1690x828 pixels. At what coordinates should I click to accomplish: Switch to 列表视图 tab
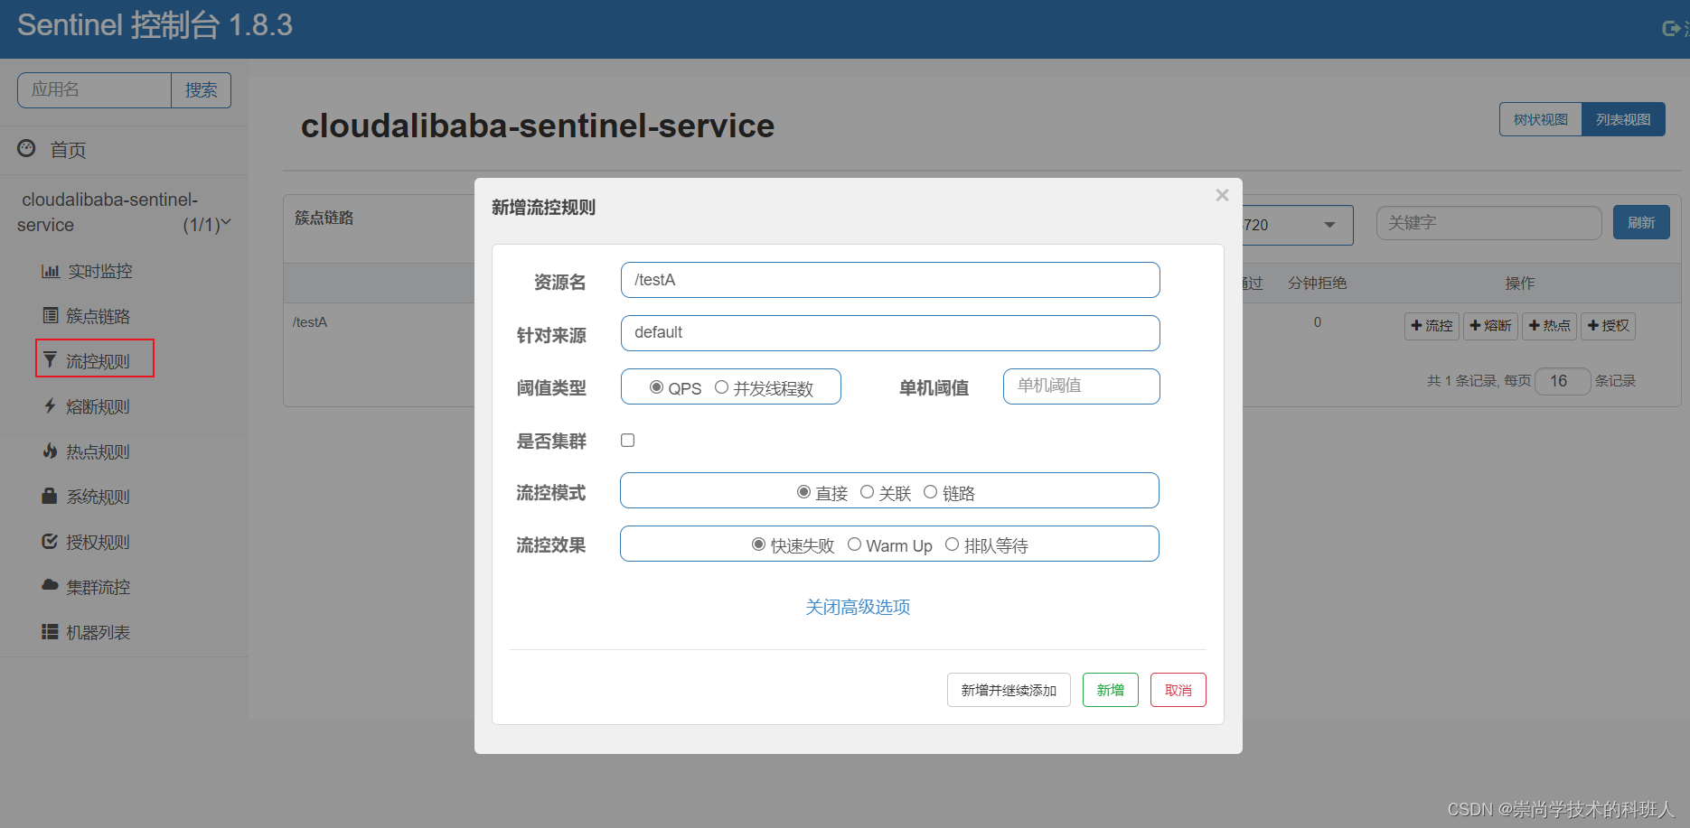1623,119
